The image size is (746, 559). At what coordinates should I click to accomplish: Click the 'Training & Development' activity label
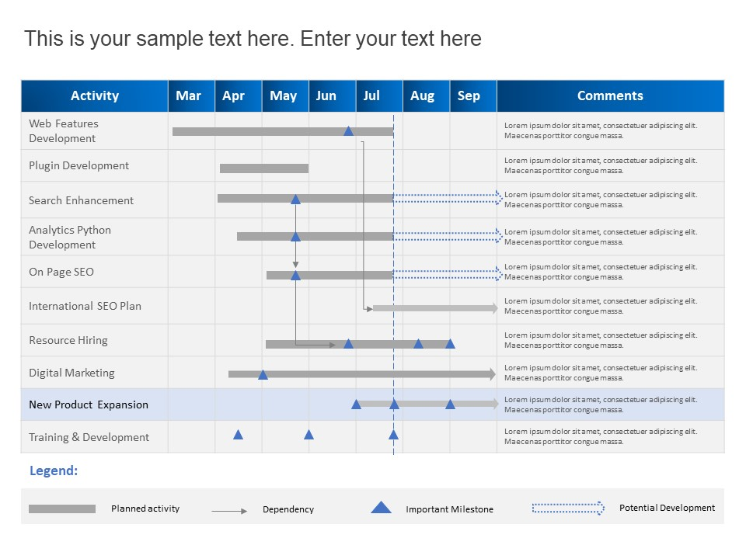click(x=89, y=437)
